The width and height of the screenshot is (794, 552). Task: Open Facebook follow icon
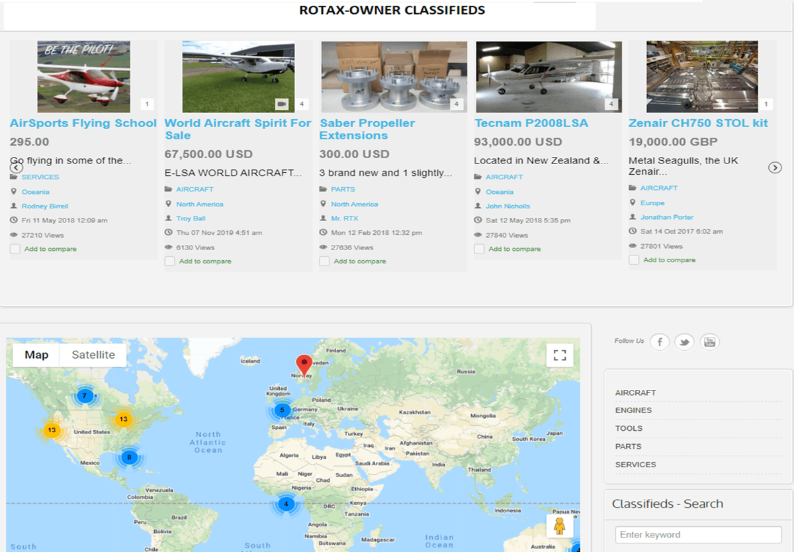660,342
